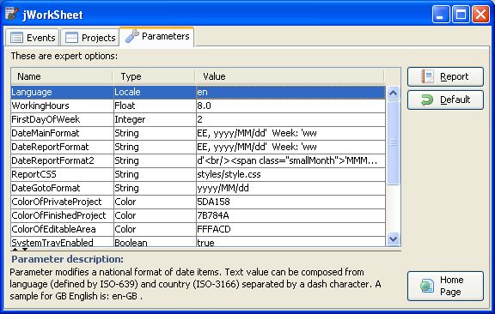Maximize the jWorkSheet window
This screenshot has height=314, width=495.
point(461,15)
